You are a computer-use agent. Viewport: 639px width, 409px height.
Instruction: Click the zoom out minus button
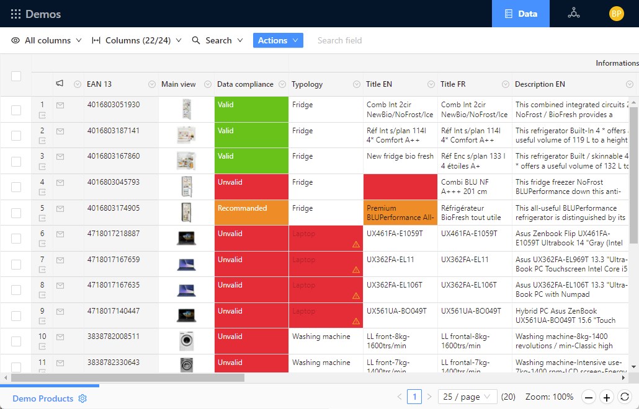coord(589,397)
